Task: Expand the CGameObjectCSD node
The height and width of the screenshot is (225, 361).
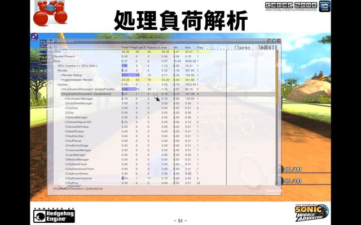Action: click(x=65, y=122)
